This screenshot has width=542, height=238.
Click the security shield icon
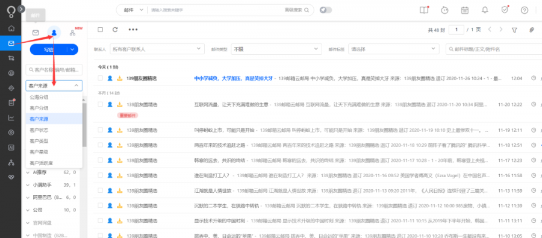click(505, 10)
